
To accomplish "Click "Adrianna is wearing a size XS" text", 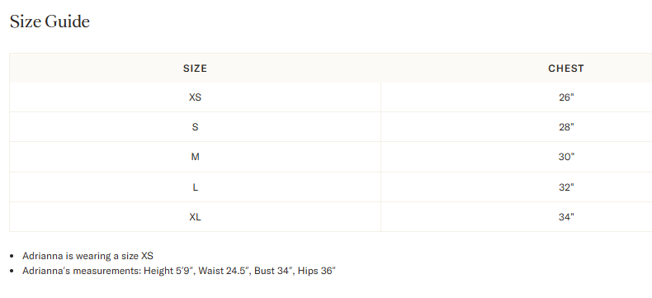I will 87,256.
